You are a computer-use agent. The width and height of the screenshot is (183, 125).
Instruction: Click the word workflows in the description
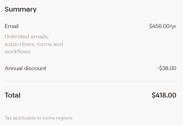[17, 52]
